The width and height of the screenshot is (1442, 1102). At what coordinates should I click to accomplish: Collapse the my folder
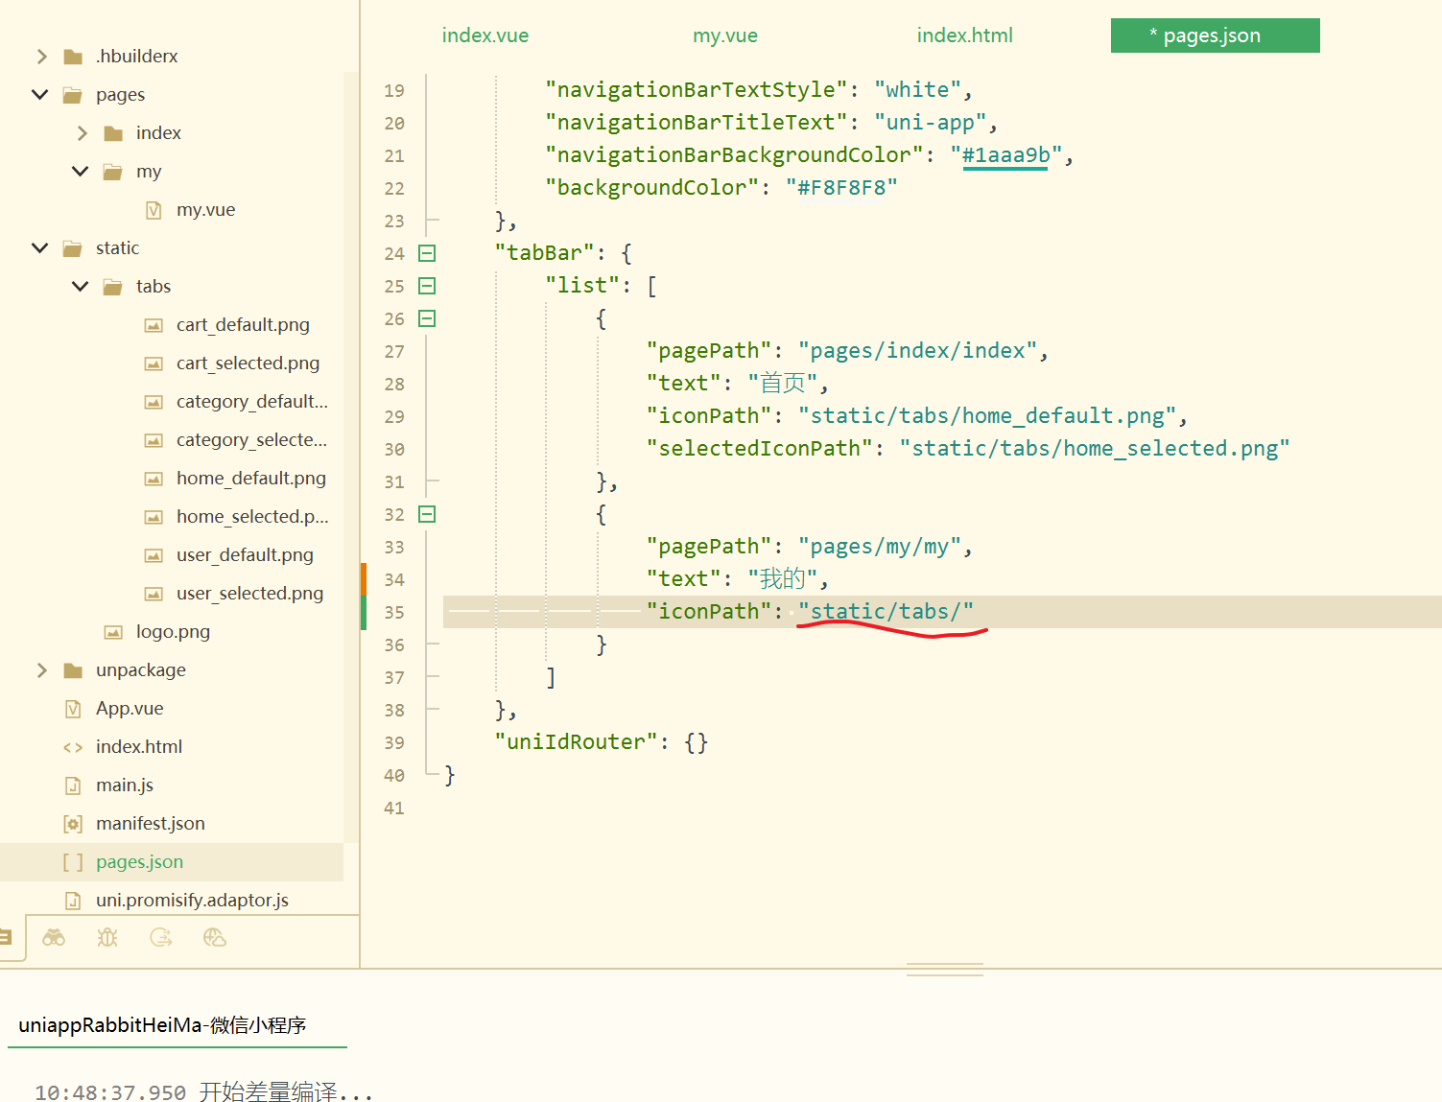click(x=81, y=171)
